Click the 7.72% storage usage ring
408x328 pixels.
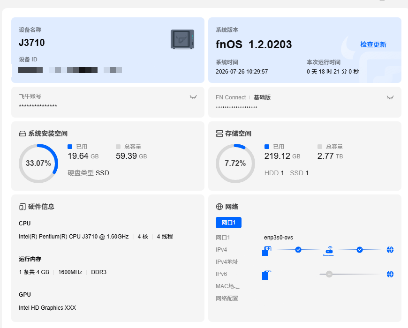(235, 163)
